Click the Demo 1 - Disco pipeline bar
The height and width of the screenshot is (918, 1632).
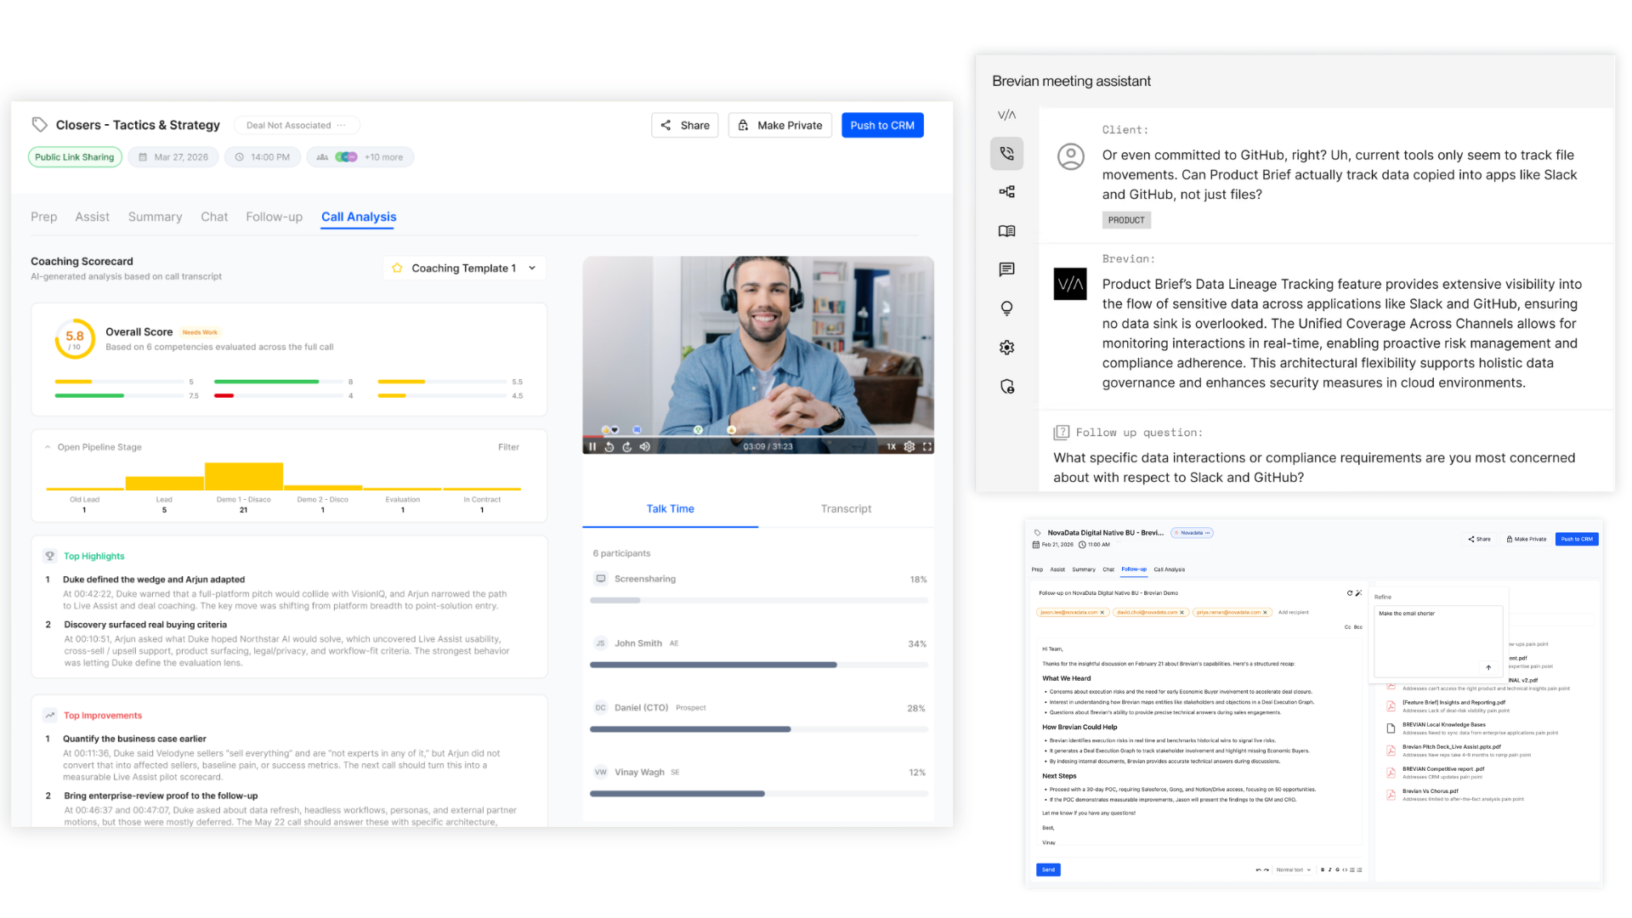pos(244,477)
